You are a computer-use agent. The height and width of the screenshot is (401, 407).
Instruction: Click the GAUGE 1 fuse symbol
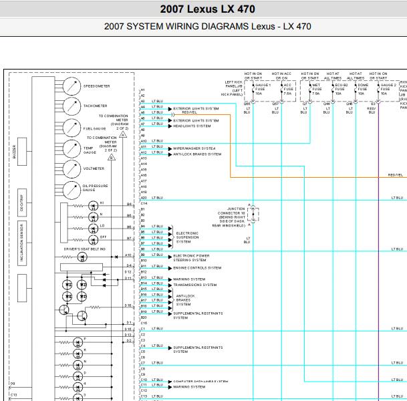253,90
